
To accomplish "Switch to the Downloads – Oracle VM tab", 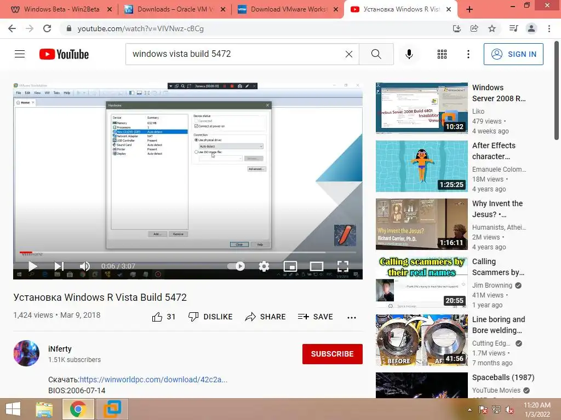I will click(x=175, y=9).
